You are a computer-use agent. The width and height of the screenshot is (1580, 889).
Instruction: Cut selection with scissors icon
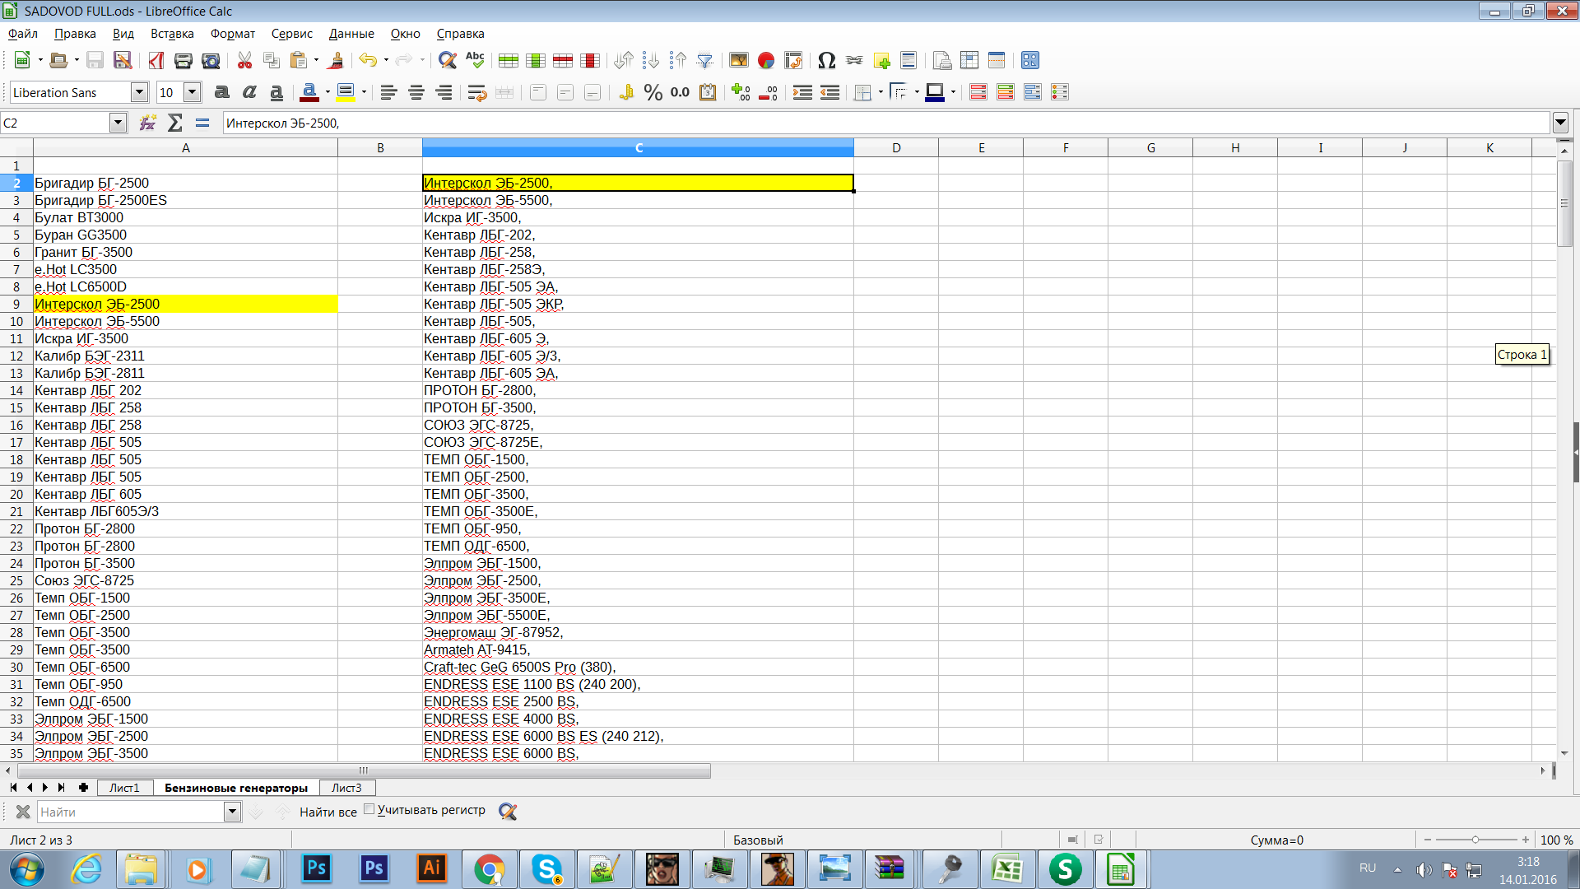(x=244, y=60)
